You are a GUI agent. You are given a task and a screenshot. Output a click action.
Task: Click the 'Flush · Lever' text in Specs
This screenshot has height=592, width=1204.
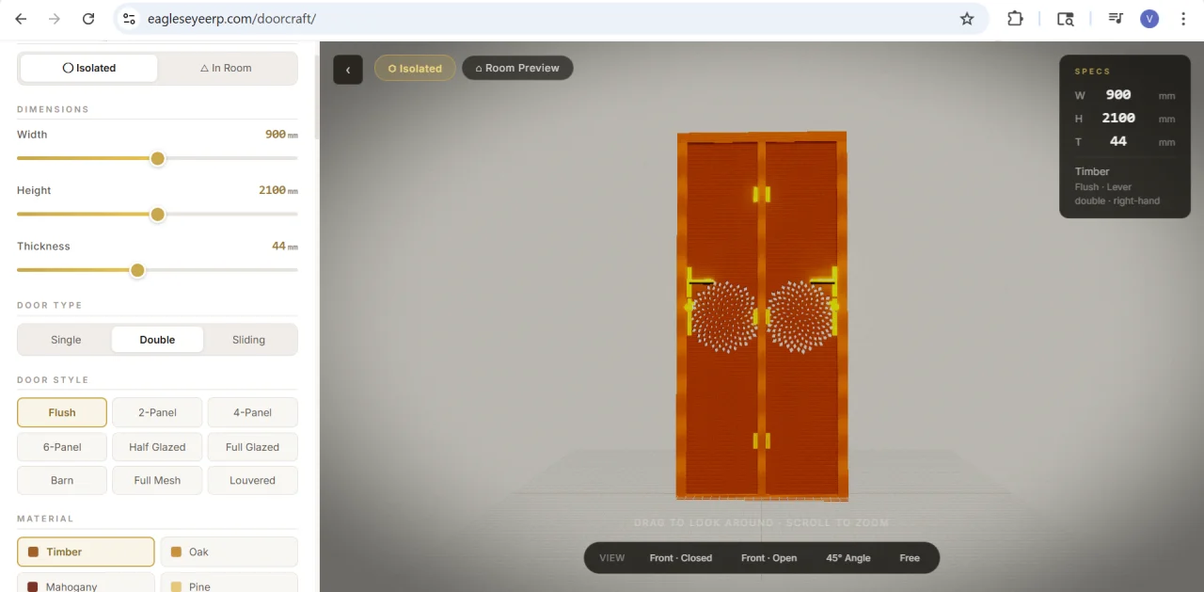[1103, 187]
